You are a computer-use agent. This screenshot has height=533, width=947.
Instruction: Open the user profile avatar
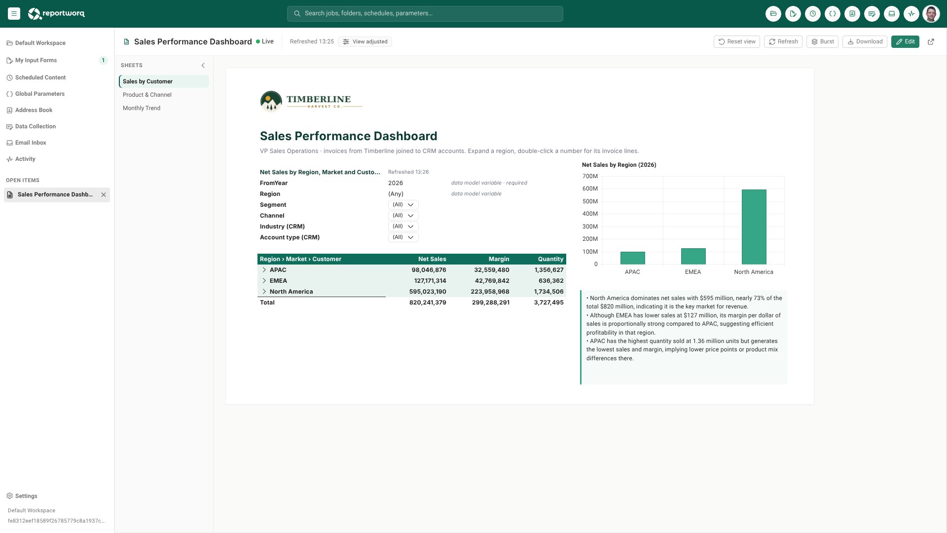pyautogui.click(x=931, y=14)
